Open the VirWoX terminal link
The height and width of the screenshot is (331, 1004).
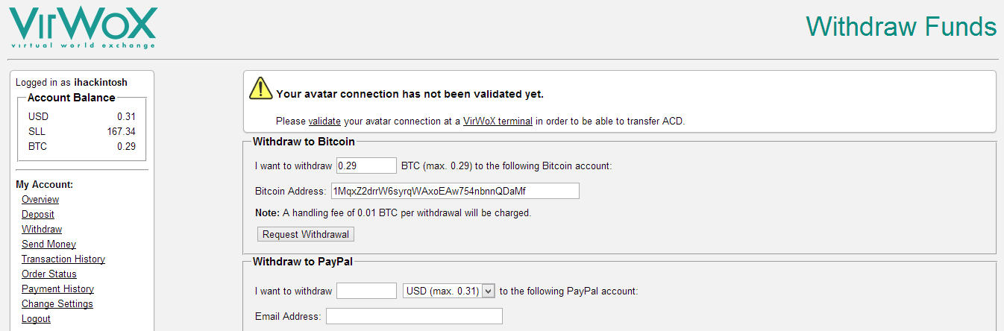498,121
